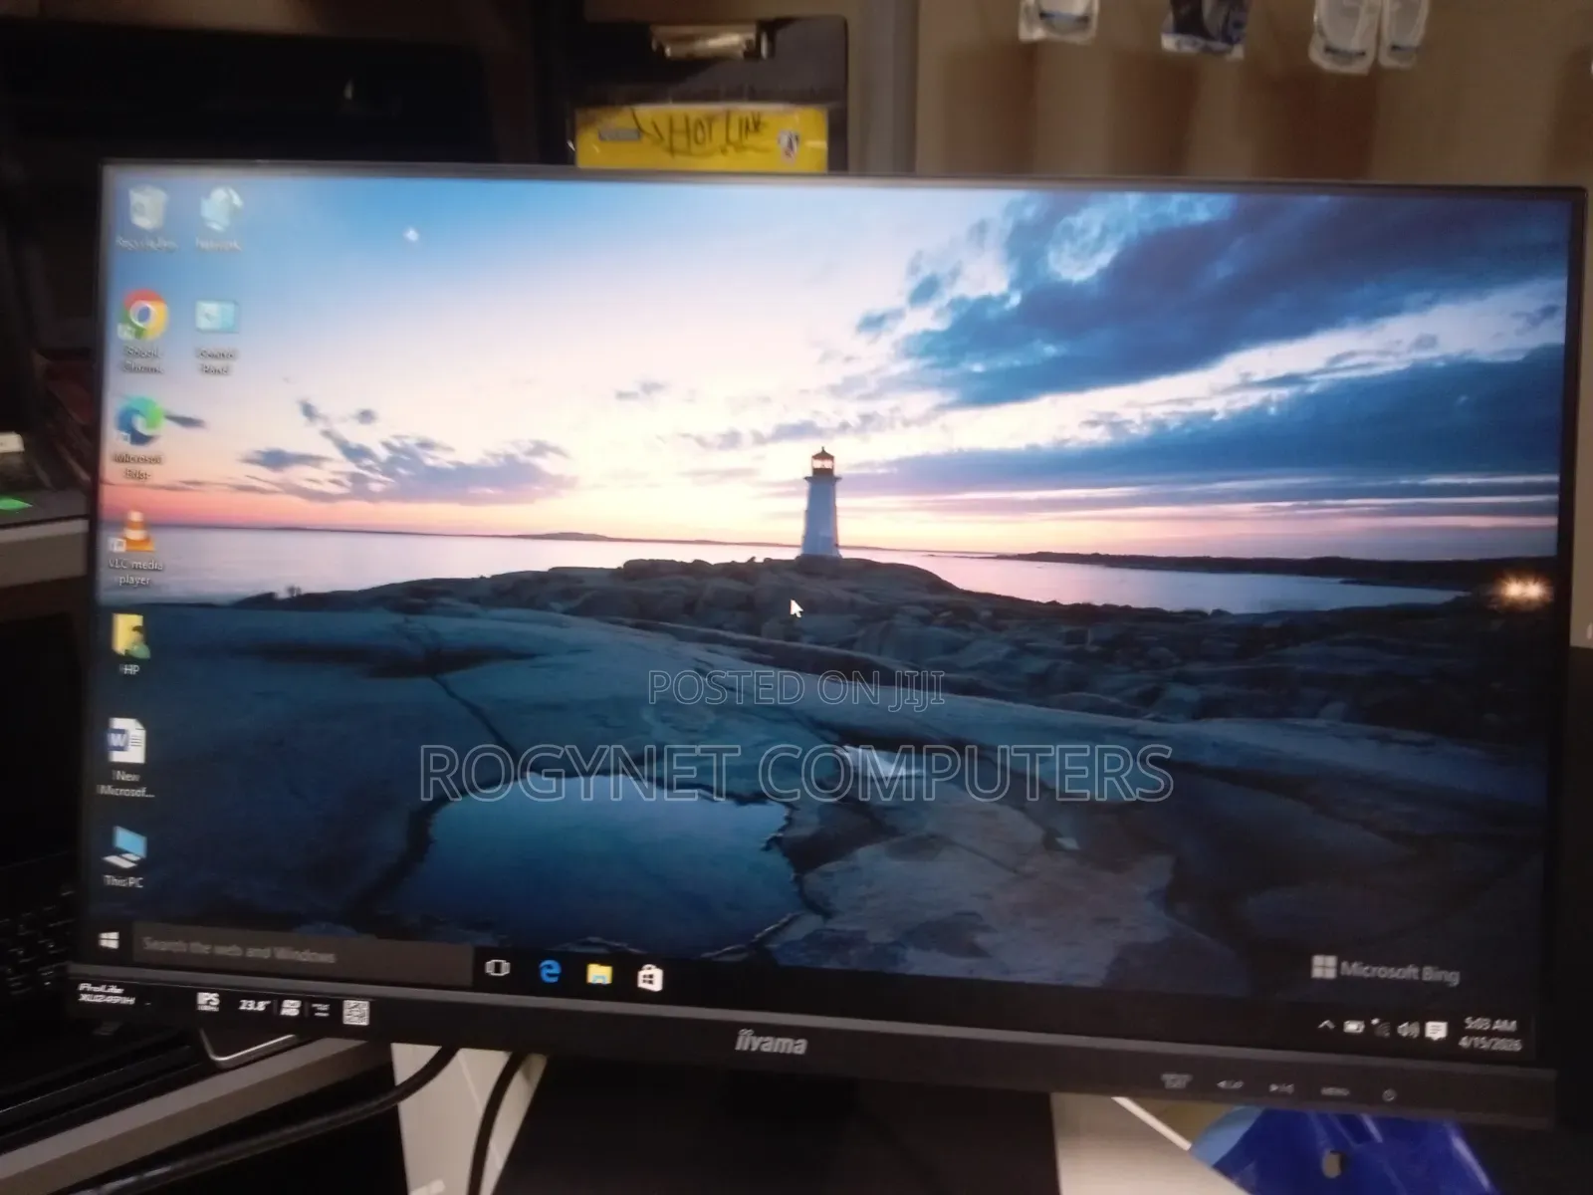Expand the hidden system tray icons chevron
The width and height of the screenshot is (1593, 1195).
[1325, 1024]
